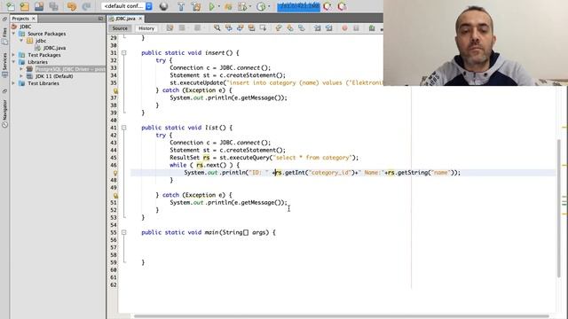This screenshot has height=319, width=568.
Task: Click the toggle rectangular selection icon
Action: 263,27
